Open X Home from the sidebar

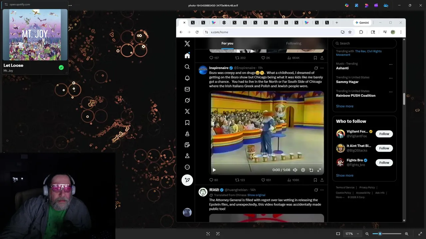(x=187, y=55)
